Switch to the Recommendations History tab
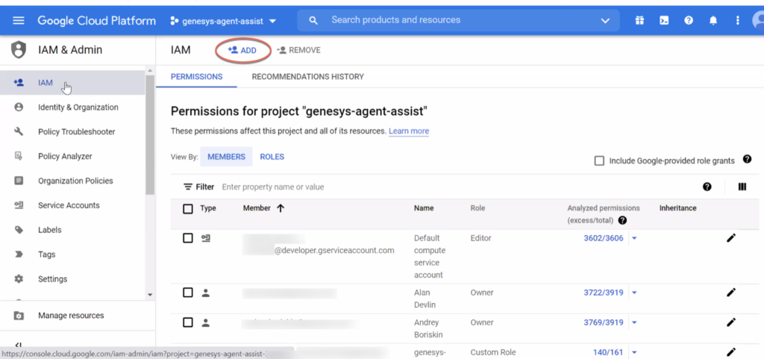The height and width of the screenshot is (359, 764). point(307,76)
